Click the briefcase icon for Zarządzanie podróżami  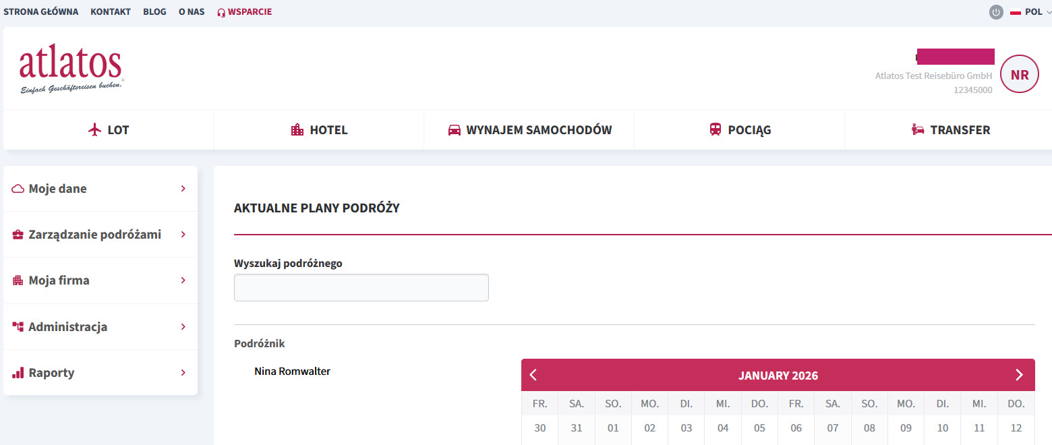18,235
